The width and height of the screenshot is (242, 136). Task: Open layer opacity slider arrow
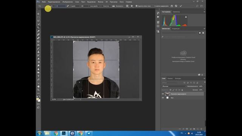tap(204, 87)
